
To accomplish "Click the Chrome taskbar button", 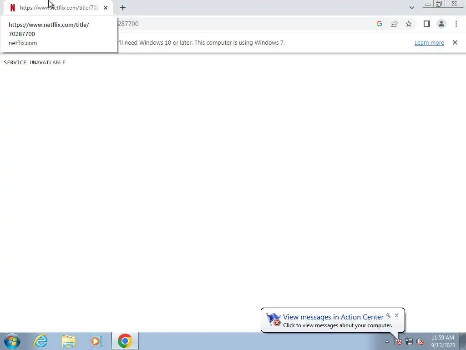I will 125,341.
